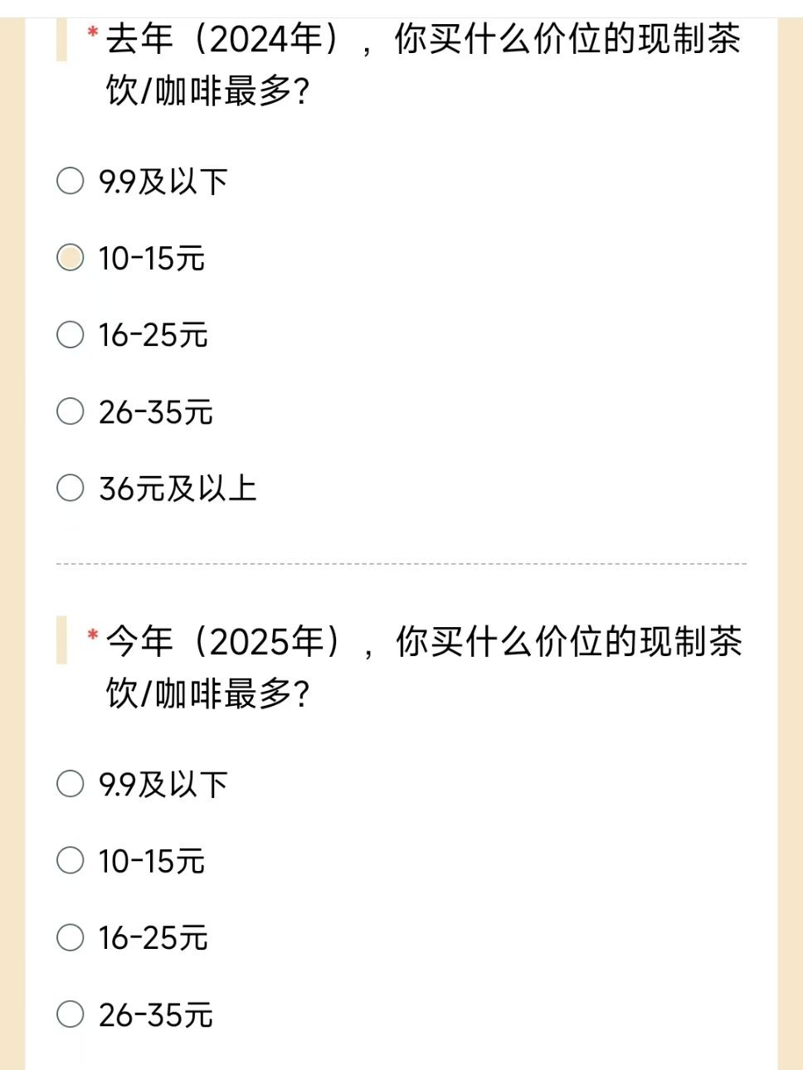Click the 10-15元 label text under 2024 question

151,258
